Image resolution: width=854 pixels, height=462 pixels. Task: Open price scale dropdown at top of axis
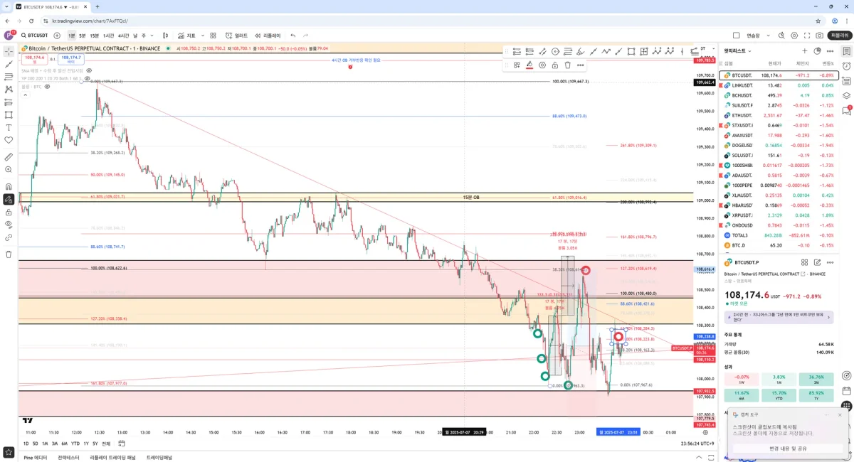[712, 48]
